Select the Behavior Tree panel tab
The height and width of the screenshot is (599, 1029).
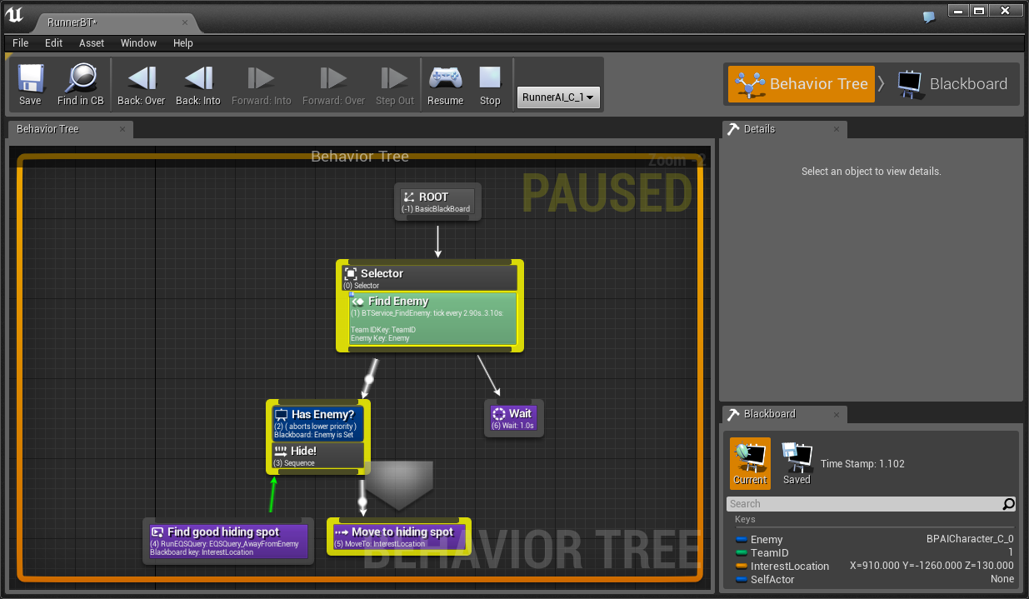(70, 129)
